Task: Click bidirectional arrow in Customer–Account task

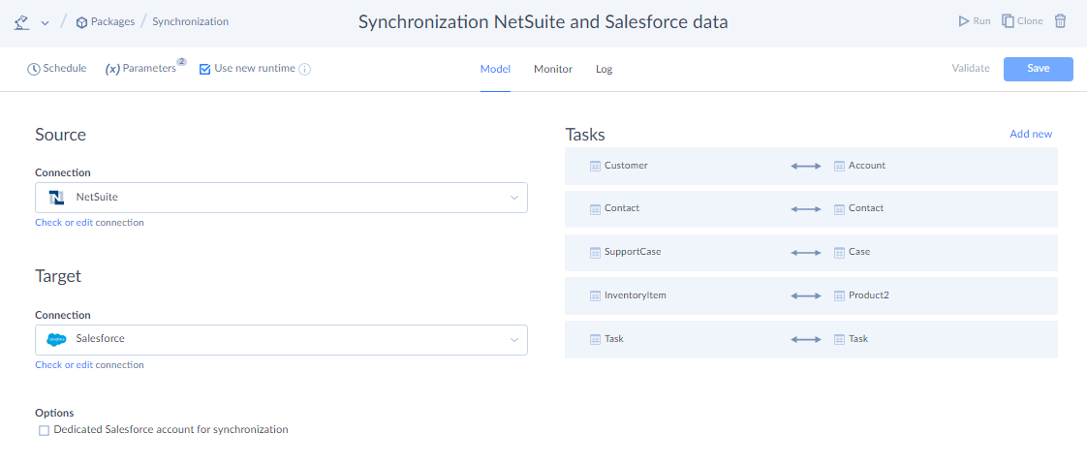Action: pyautogui.click(x=806, y=166)
